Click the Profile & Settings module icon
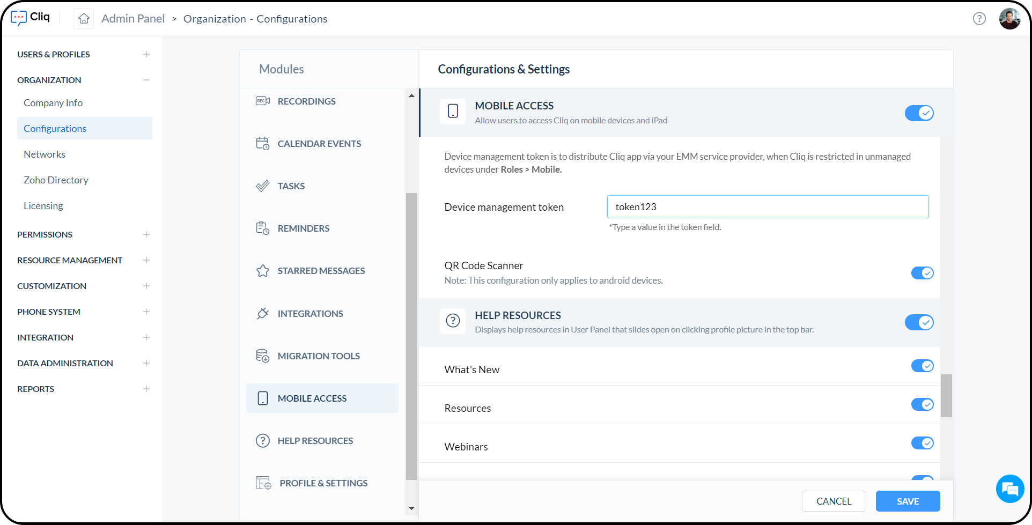1032x525 pixels. [263, 483]
